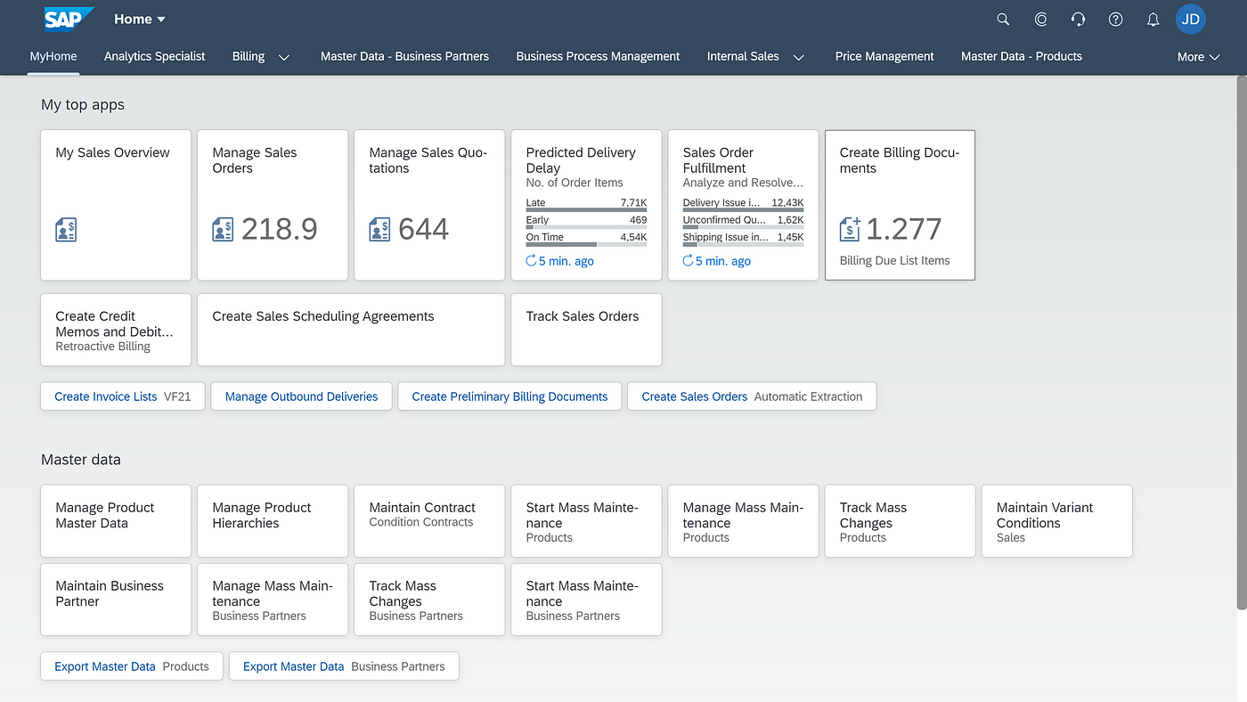This screenshot has width=1247, height=702.
Task: Open Start Mass Maintenance Business Partners tile
Action: click(x=586, y=600)
